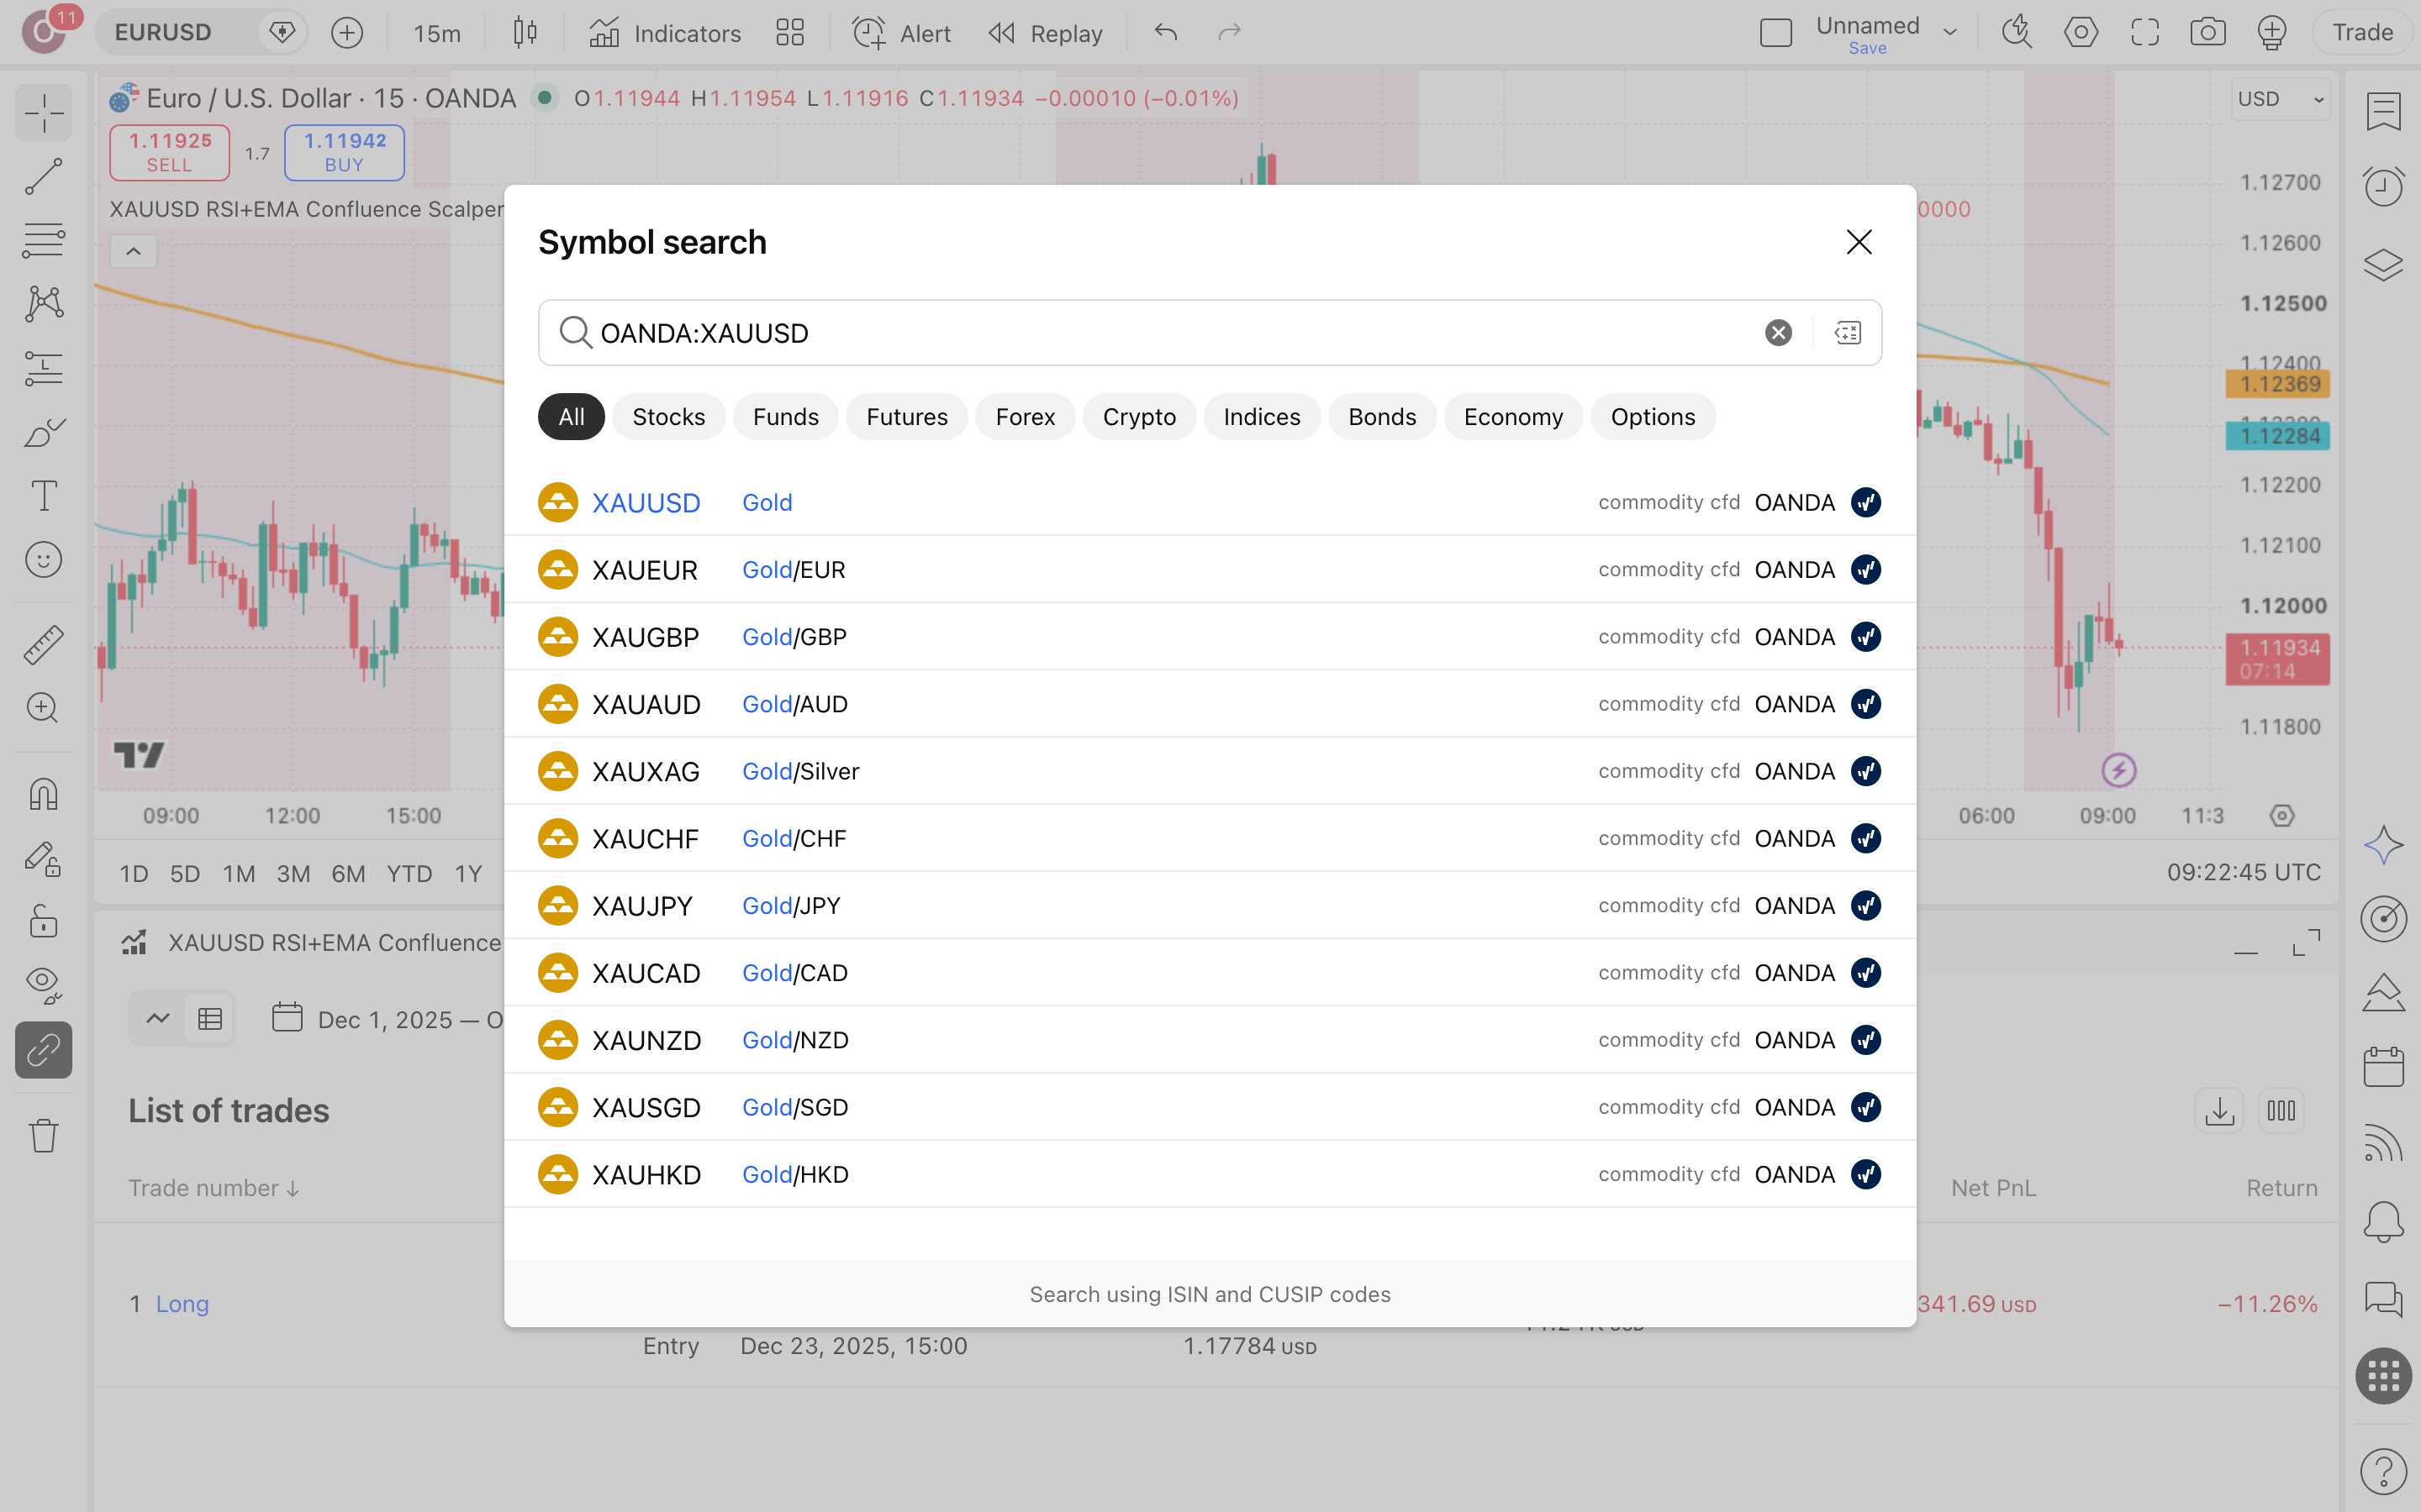Toggle fullscreen mode icon in top toolbar
The image size is (2421, 1512).
2145,33
